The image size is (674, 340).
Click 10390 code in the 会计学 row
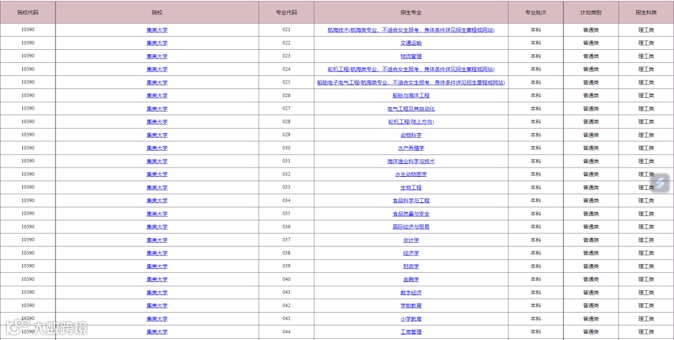27,240
